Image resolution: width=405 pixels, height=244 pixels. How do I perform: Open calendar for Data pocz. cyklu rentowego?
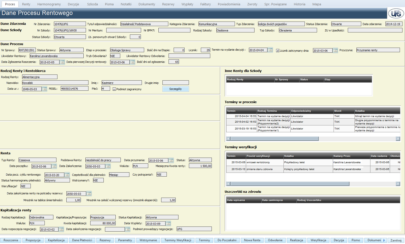click(x=67, y=175)
